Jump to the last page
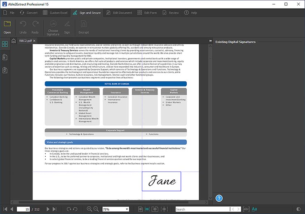Viewport: 305px width, 214px height. [x=54, y=209]
